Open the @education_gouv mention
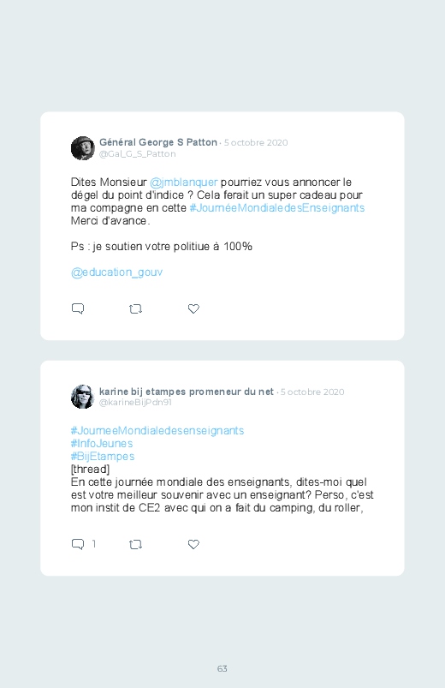 (x=116, y=272)
